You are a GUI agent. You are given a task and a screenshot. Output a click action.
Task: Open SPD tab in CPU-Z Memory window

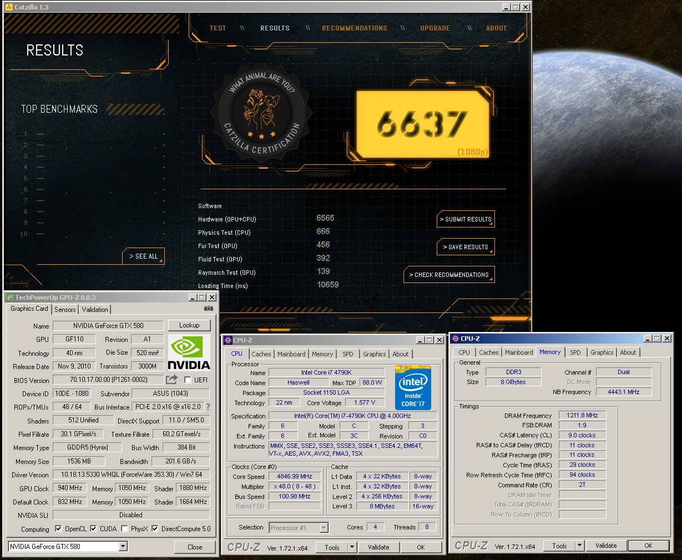[x=575, y=352]
